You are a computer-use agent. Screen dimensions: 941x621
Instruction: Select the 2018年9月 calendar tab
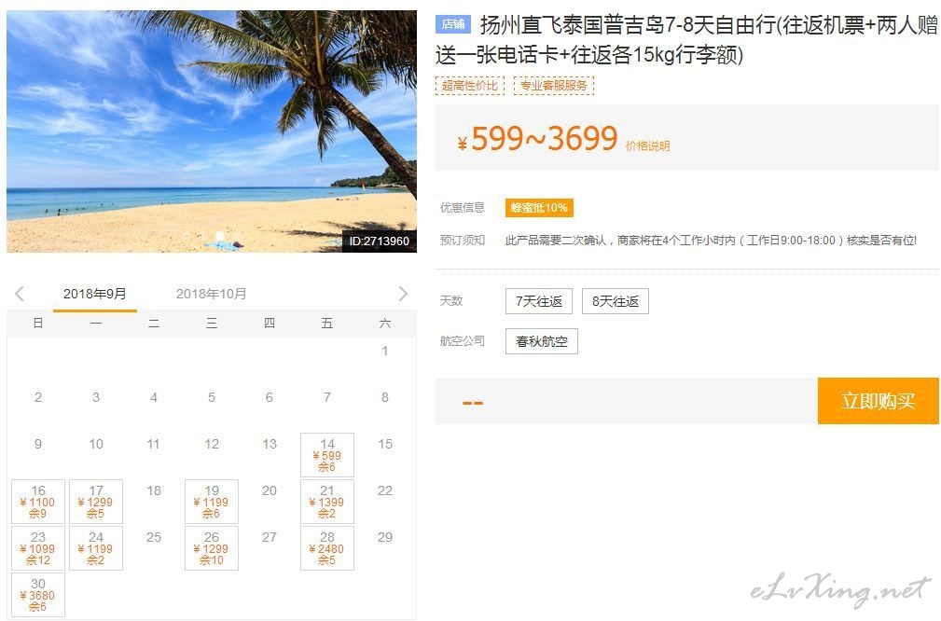click(95, 294)
